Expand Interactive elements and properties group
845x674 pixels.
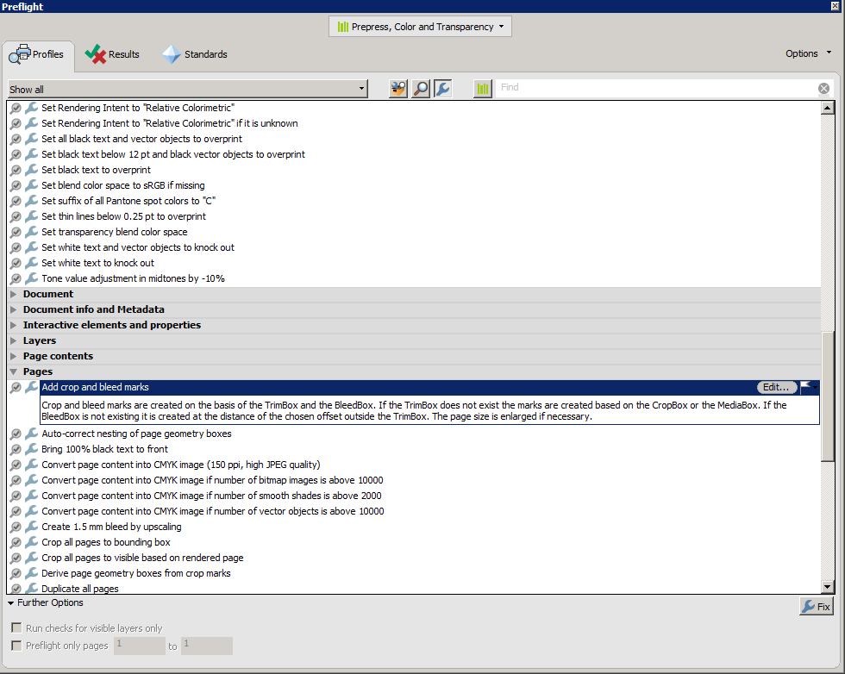click(14, 326)
